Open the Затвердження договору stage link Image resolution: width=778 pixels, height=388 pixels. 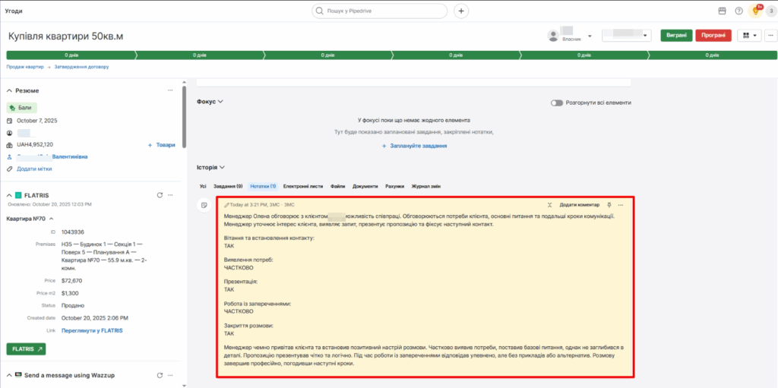coord(81,67)
